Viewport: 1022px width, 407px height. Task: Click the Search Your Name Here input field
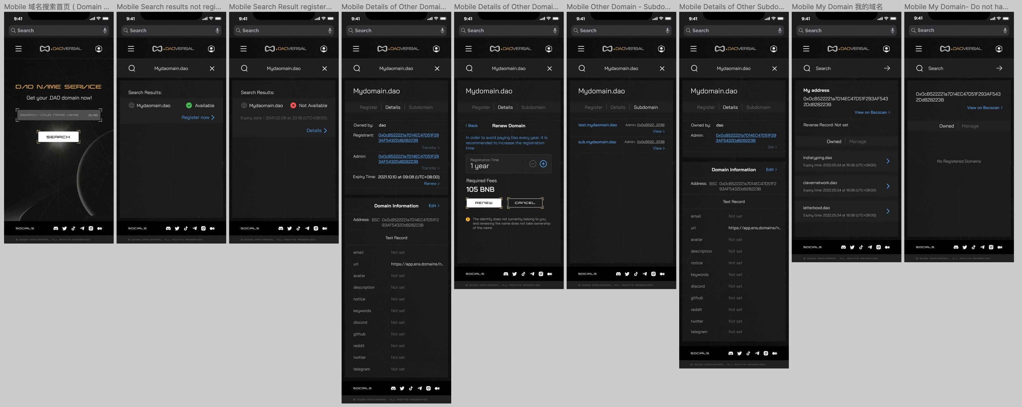pos(59,115)
